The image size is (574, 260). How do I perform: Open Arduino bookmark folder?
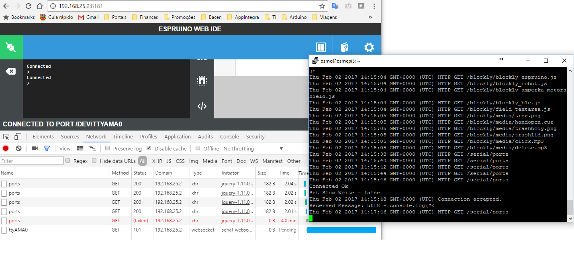[294, 17]
